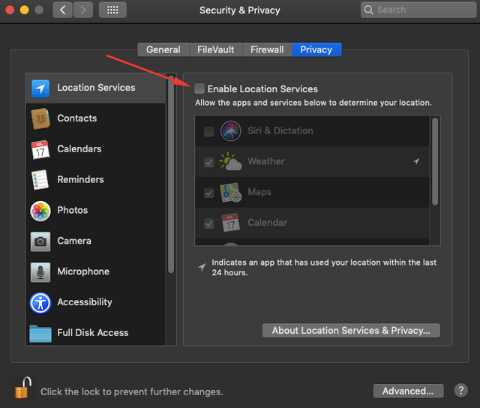Select Reminders label in sidebar
This screenshot has height=408, width=480.
(80, 179)
